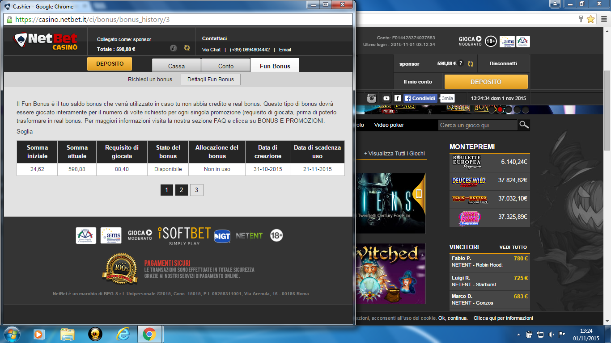
Task: Click the question mark next to 598,88 €
Action: (461, 63)
